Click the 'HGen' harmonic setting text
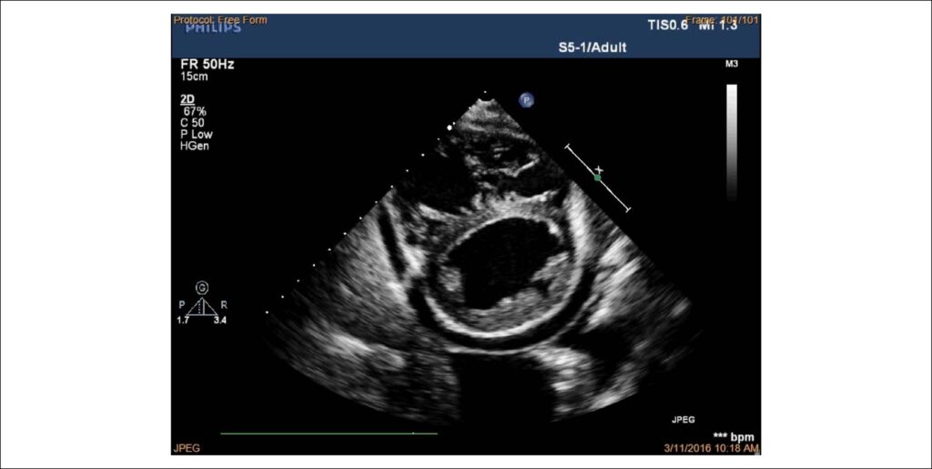The image size is (932, 469). pyautogui.click(x=195, y=146)
